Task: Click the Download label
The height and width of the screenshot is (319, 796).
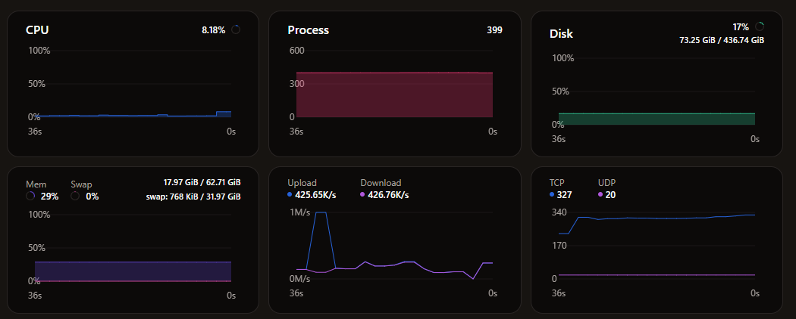Action: tap(381, 183)
